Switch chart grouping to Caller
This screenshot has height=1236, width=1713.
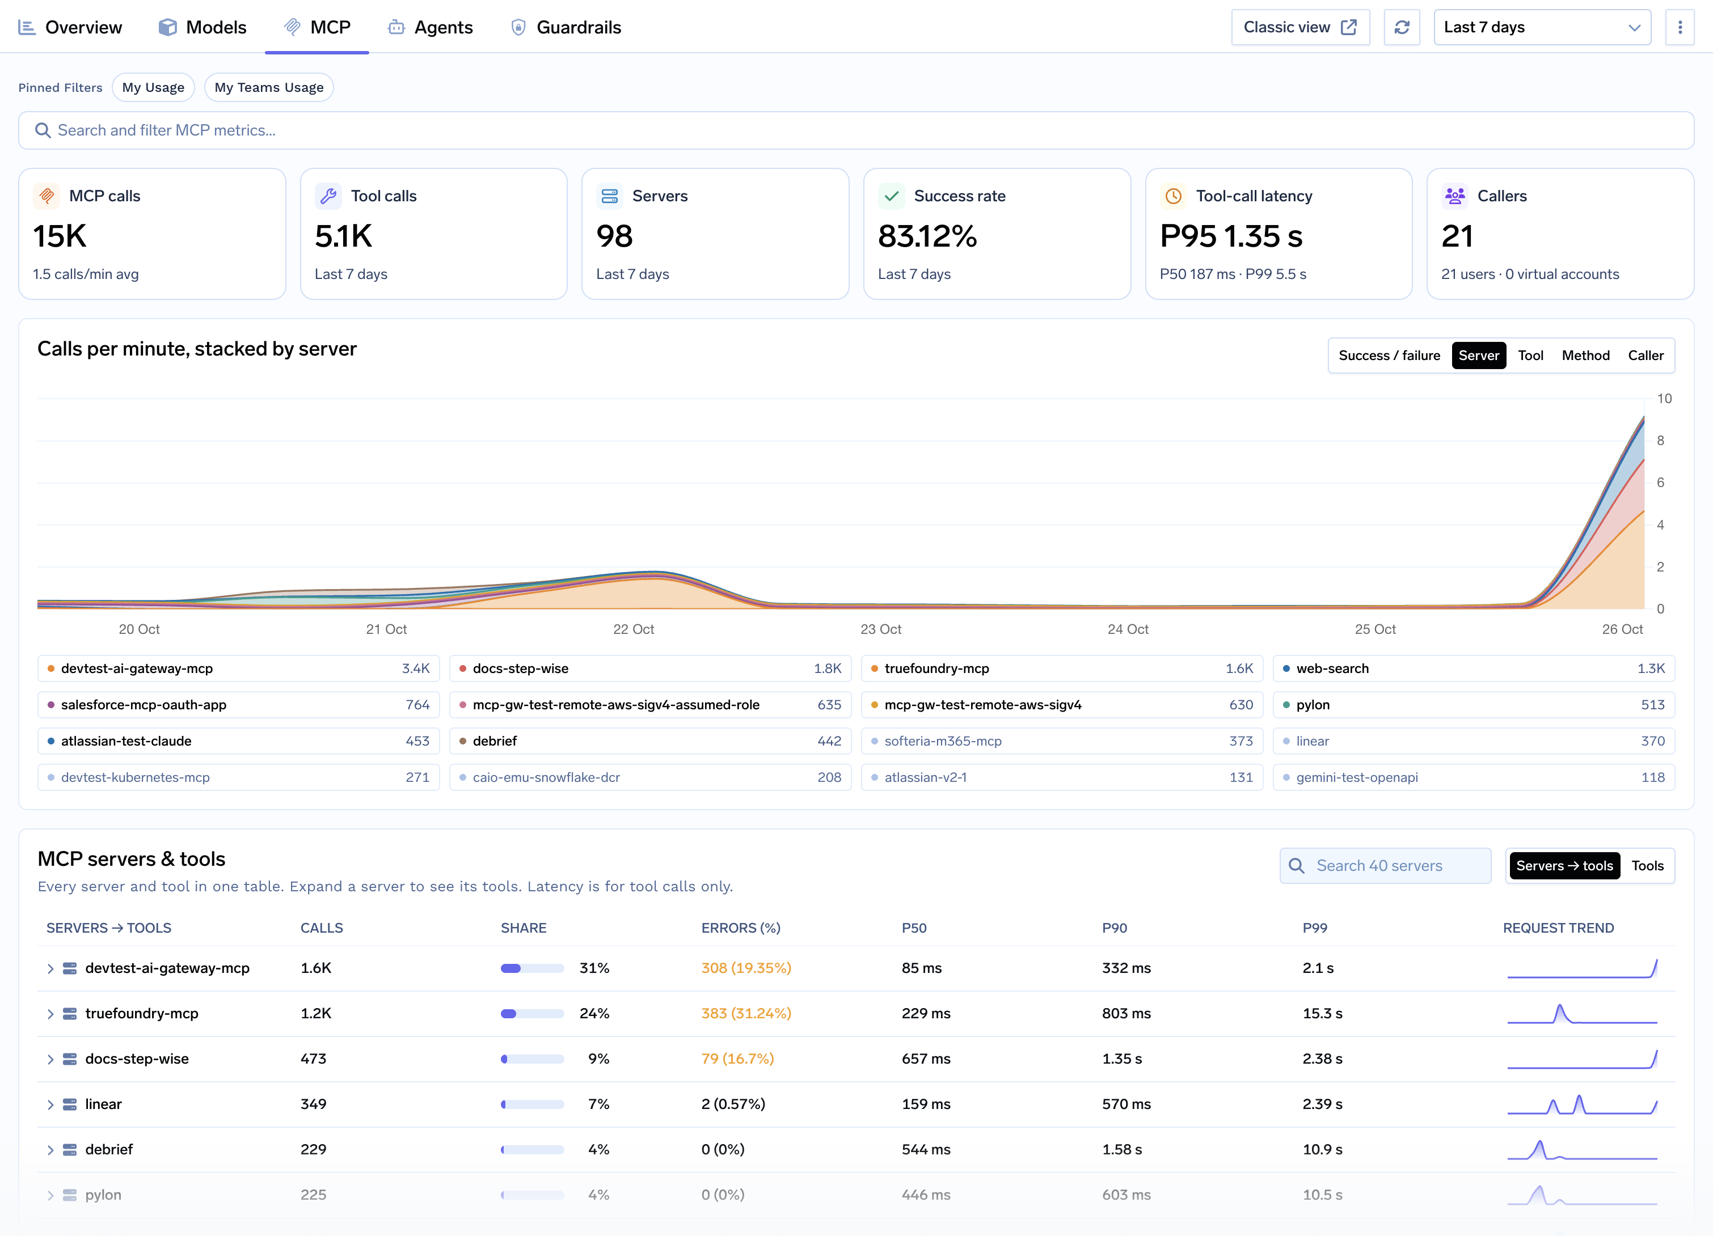point(1645,355)
